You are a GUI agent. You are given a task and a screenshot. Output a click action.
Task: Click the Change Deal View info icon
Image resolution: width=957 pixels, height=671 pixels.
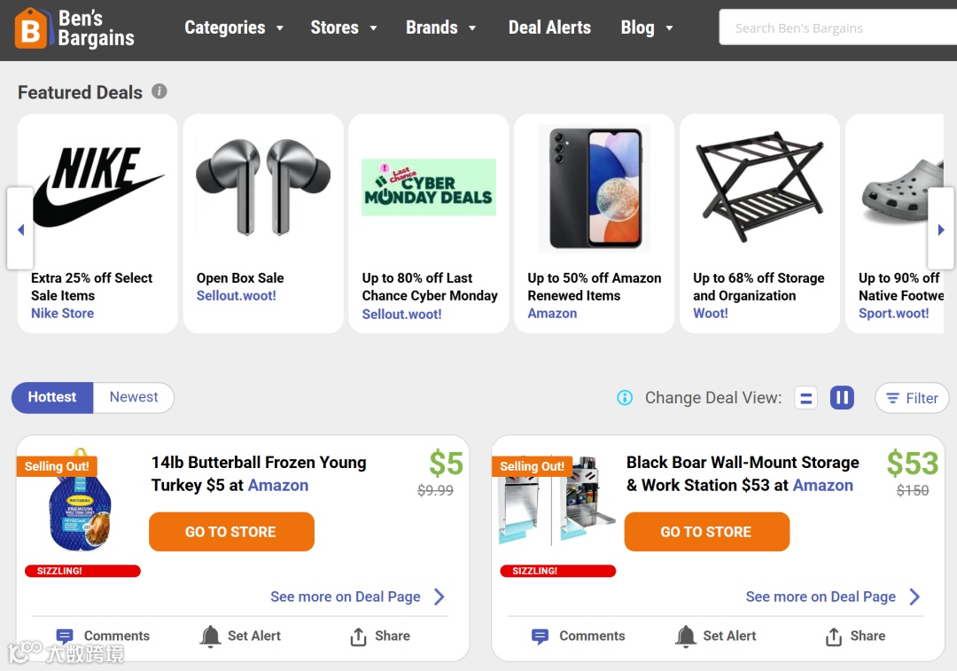click(x=625, y=398)
